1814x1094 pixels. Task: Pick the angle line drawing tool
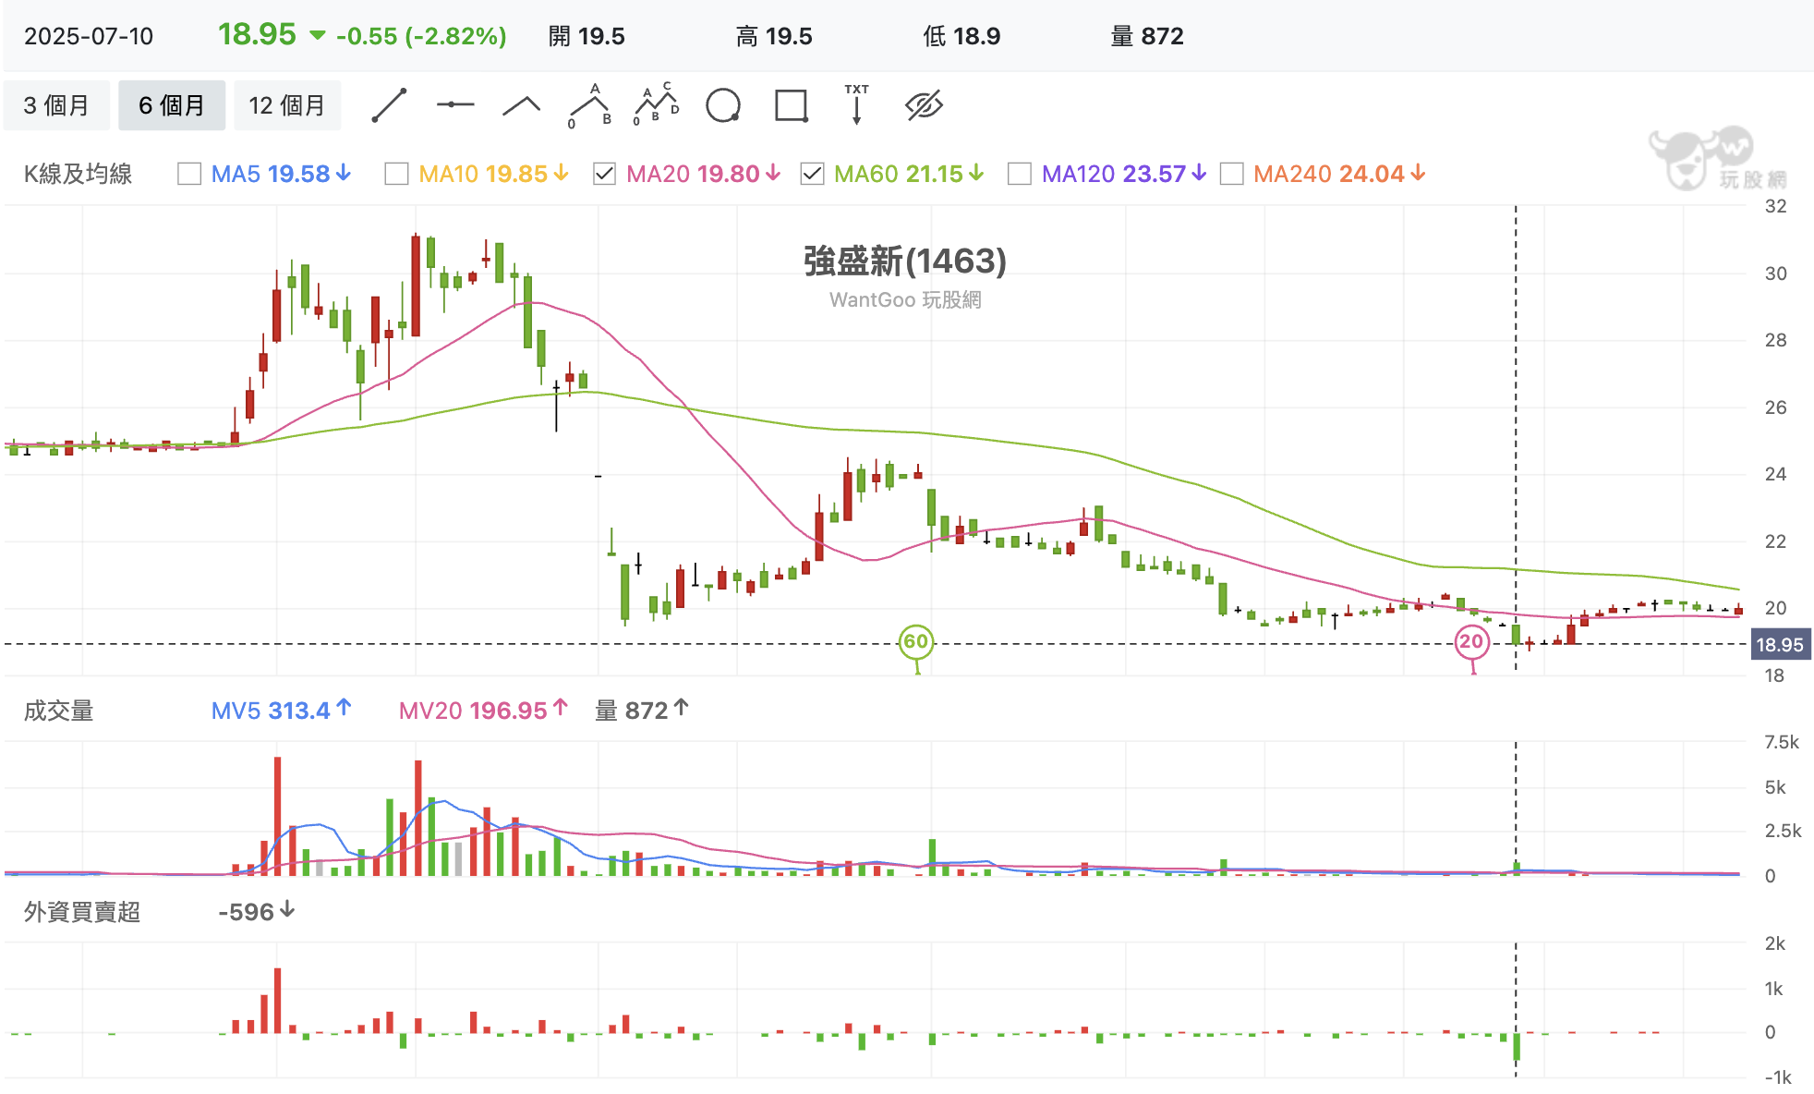click(x=520, y=105)
